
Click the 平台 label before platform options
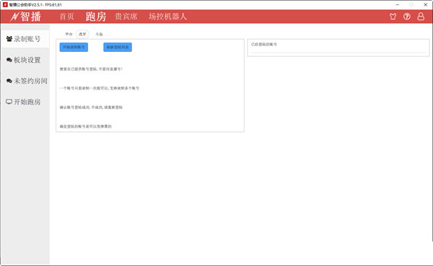click(69, 34)
